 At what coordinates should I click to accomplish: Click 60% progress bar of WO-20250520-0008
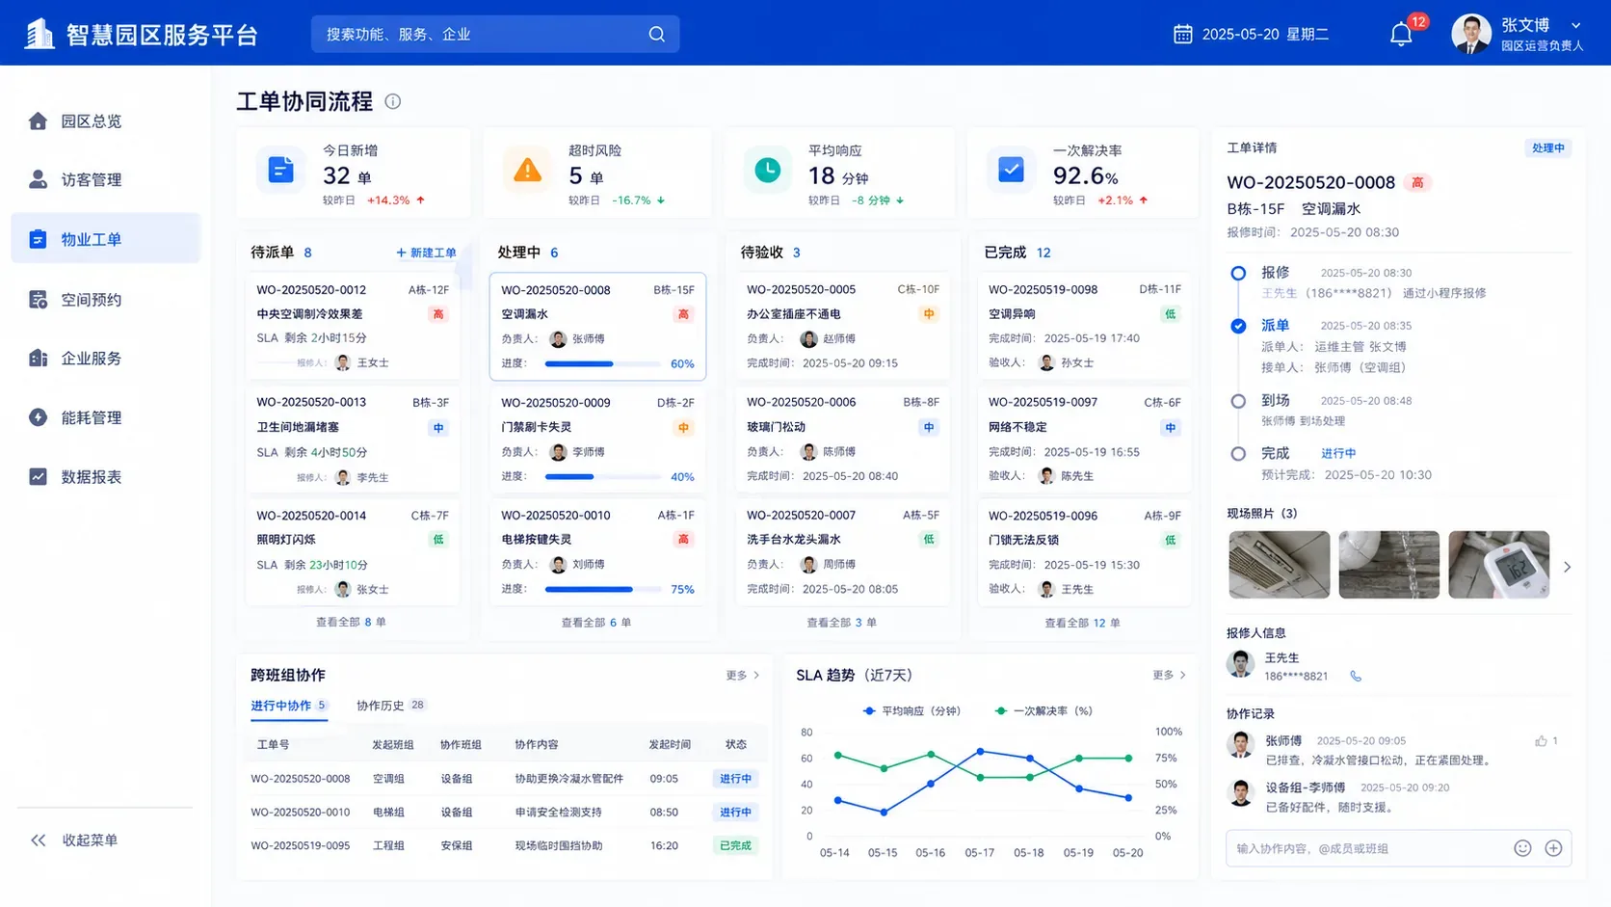[603, 364]
